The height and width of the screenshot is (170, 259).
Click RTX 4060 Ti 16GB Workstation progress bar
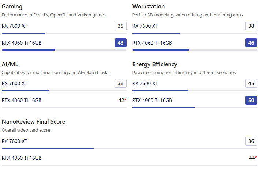(195, 50)
